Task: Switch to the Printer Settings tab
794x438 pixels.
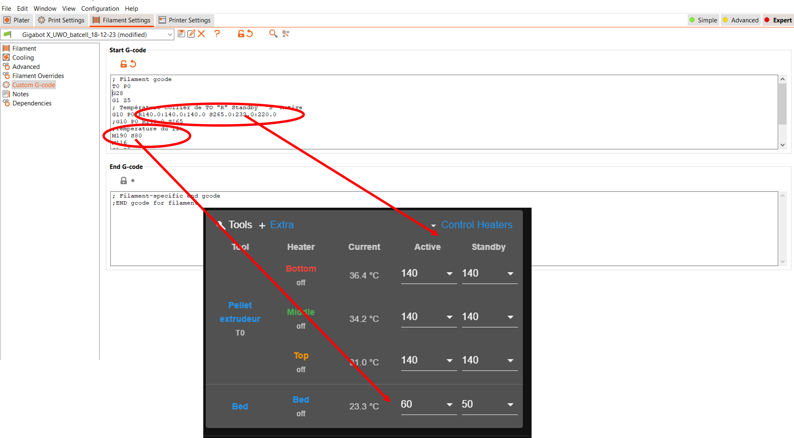Action: 185,20
